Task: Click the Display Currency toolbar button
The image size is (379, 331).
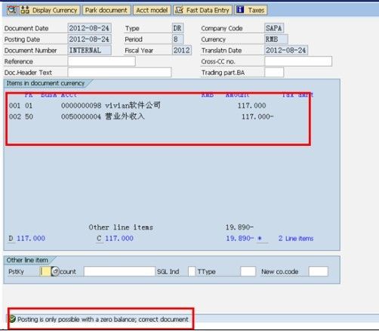Action: [x=50, y=11]
